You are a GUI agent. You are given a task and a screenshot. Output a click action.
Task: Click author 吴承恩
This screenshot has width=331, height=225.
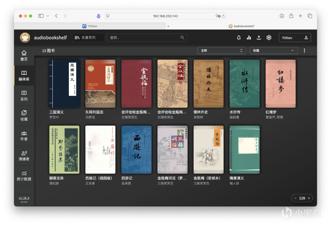pos(126,183)
